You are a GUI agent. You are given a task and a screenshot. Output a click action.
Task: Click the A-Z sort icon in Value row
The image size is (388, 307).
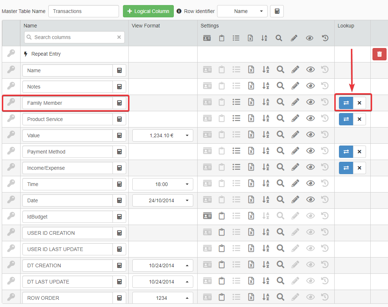point(266,135)
